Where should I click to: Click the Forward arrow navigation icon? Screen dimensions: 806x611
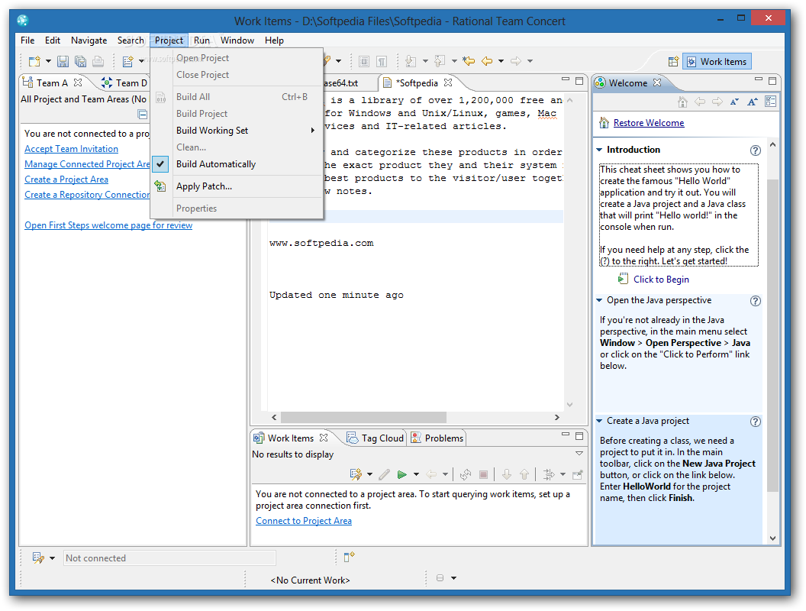pyautogui.click(x=515, y=61)
